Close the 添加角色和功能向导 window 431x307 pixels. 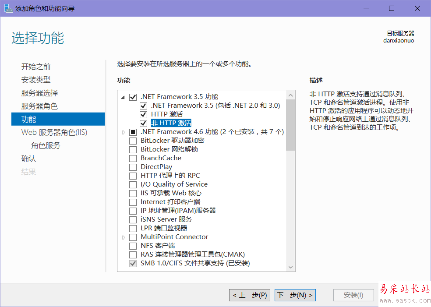pos(417,8)
